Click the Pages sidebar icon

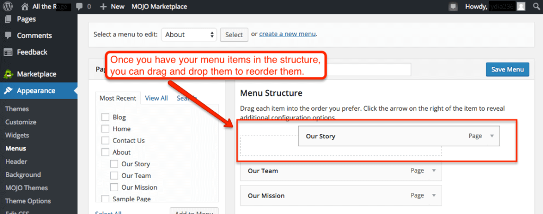click(x=7, y=19)
